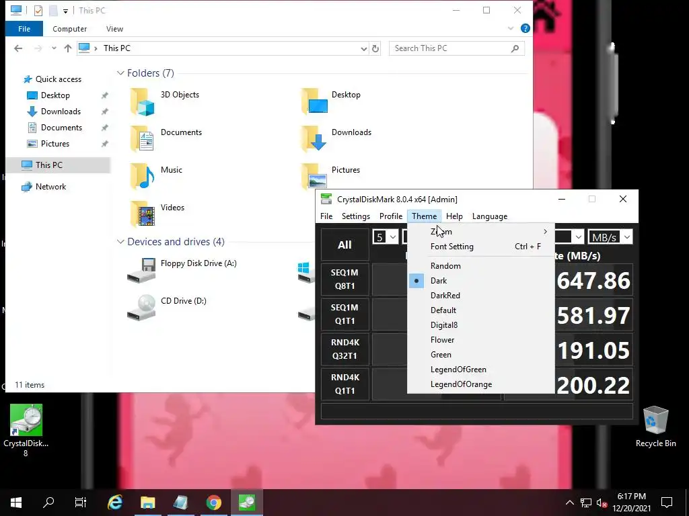Open the Windows Start menu
Screen dimensions: 689x516
coord(16,503)
